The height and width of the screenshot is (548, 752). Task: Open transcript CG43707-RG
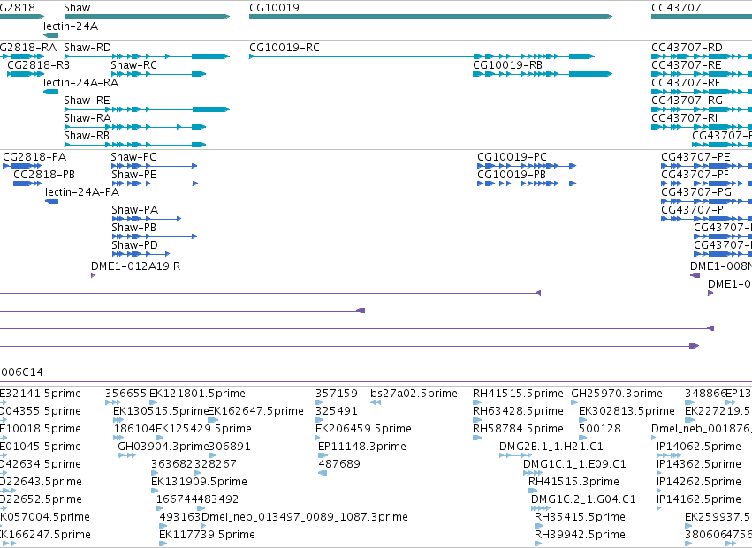687,101
